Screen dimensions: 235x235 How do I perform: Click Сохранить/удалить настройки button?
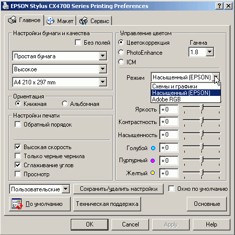(119, 189)
